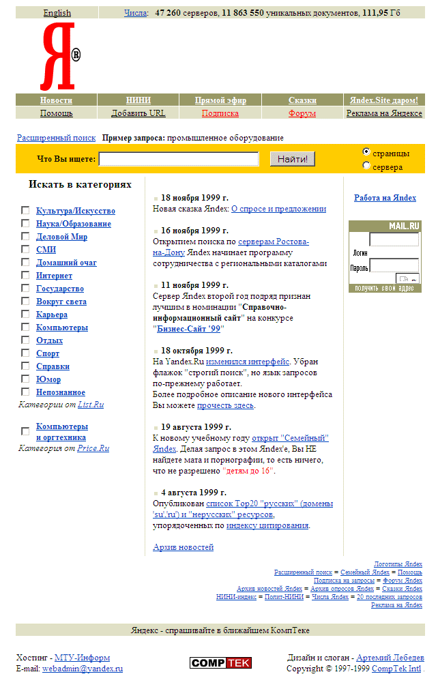Open the Архив новостей link under news

(x=183, y=547)
